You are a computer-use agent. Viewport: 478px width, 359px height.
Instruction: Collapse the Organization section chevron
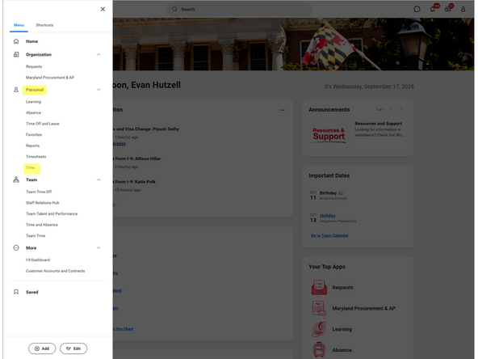pyautogui.click(x=99, y=55)
